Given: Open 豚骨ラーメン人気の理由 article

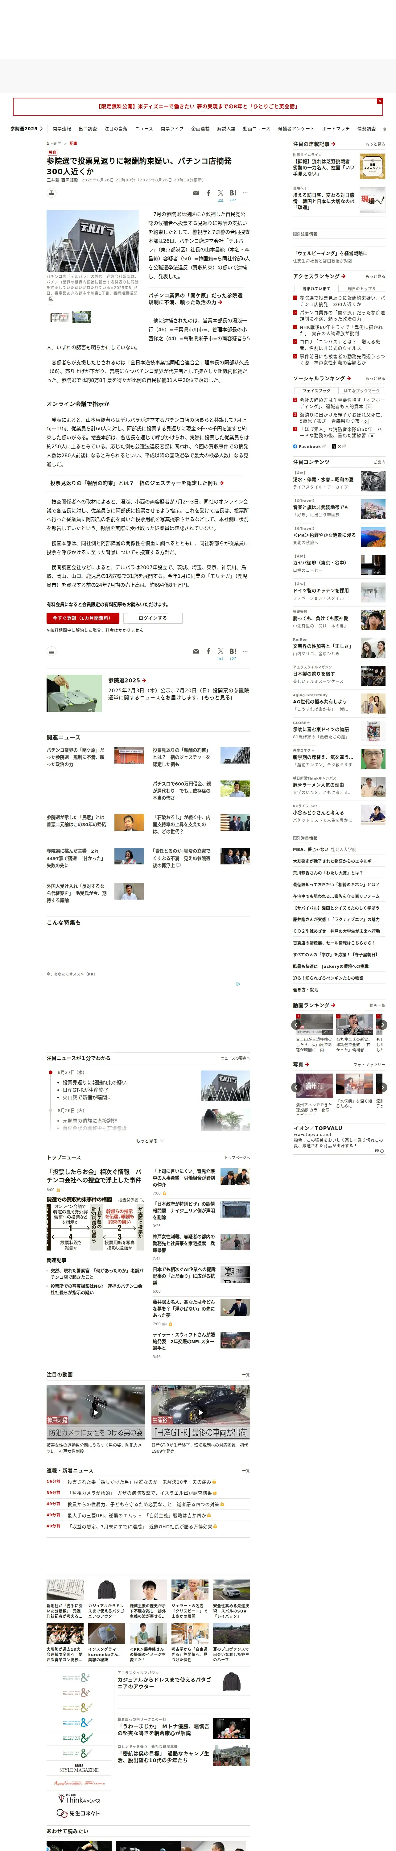Looking at the screenshot, I should (x=318, y=785).
